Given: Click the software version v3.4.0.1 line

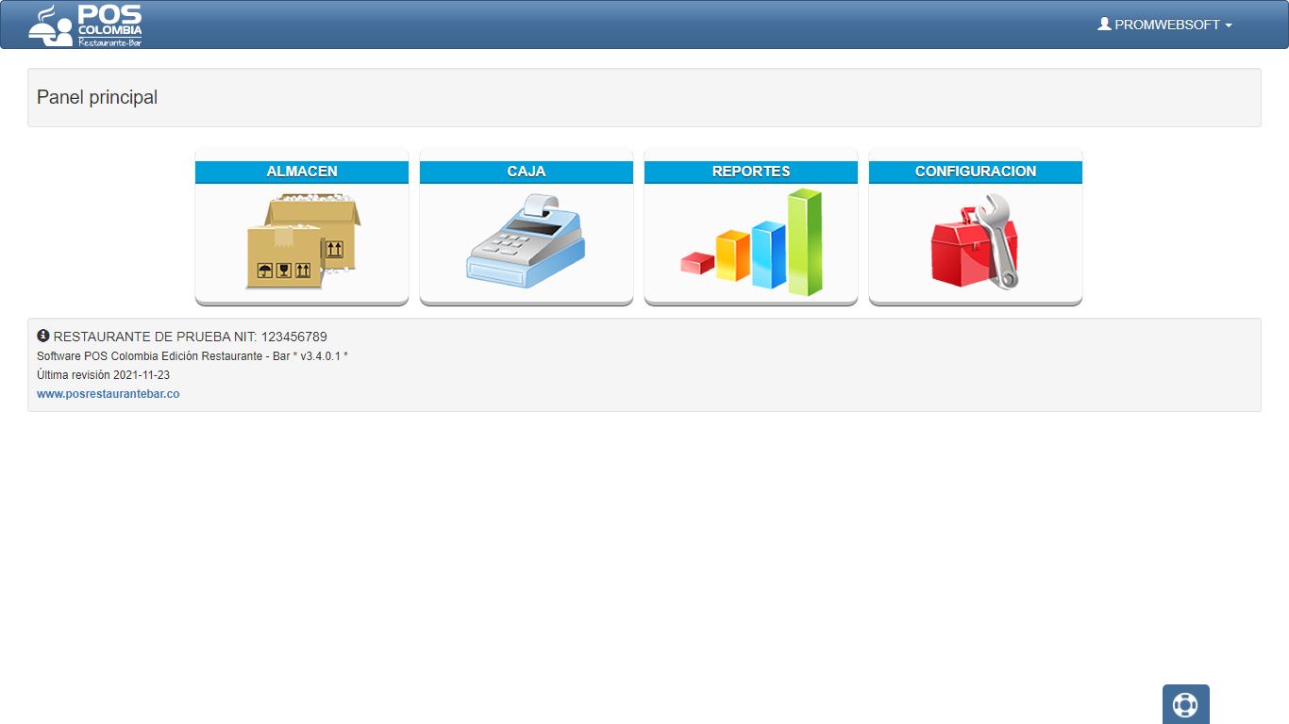Looking at the screenshot, I should pyautogui.click(x=193, y=356).
